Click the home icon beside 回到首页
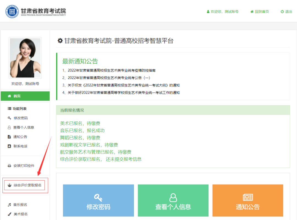Image resolution: width=297 pixels, height=220 pixels. click(252, 12)
